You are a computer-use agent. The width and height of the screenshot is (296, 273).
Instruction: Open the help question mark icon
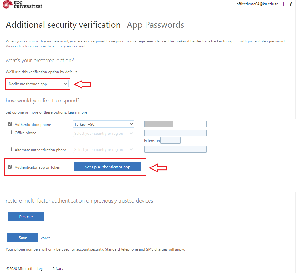[x=290, y=4]
